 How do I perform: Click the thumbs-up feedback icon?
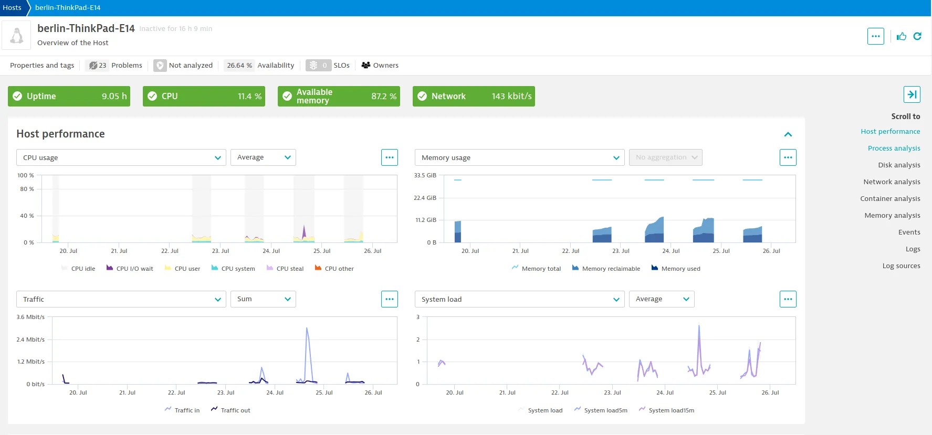pos(902,36)
